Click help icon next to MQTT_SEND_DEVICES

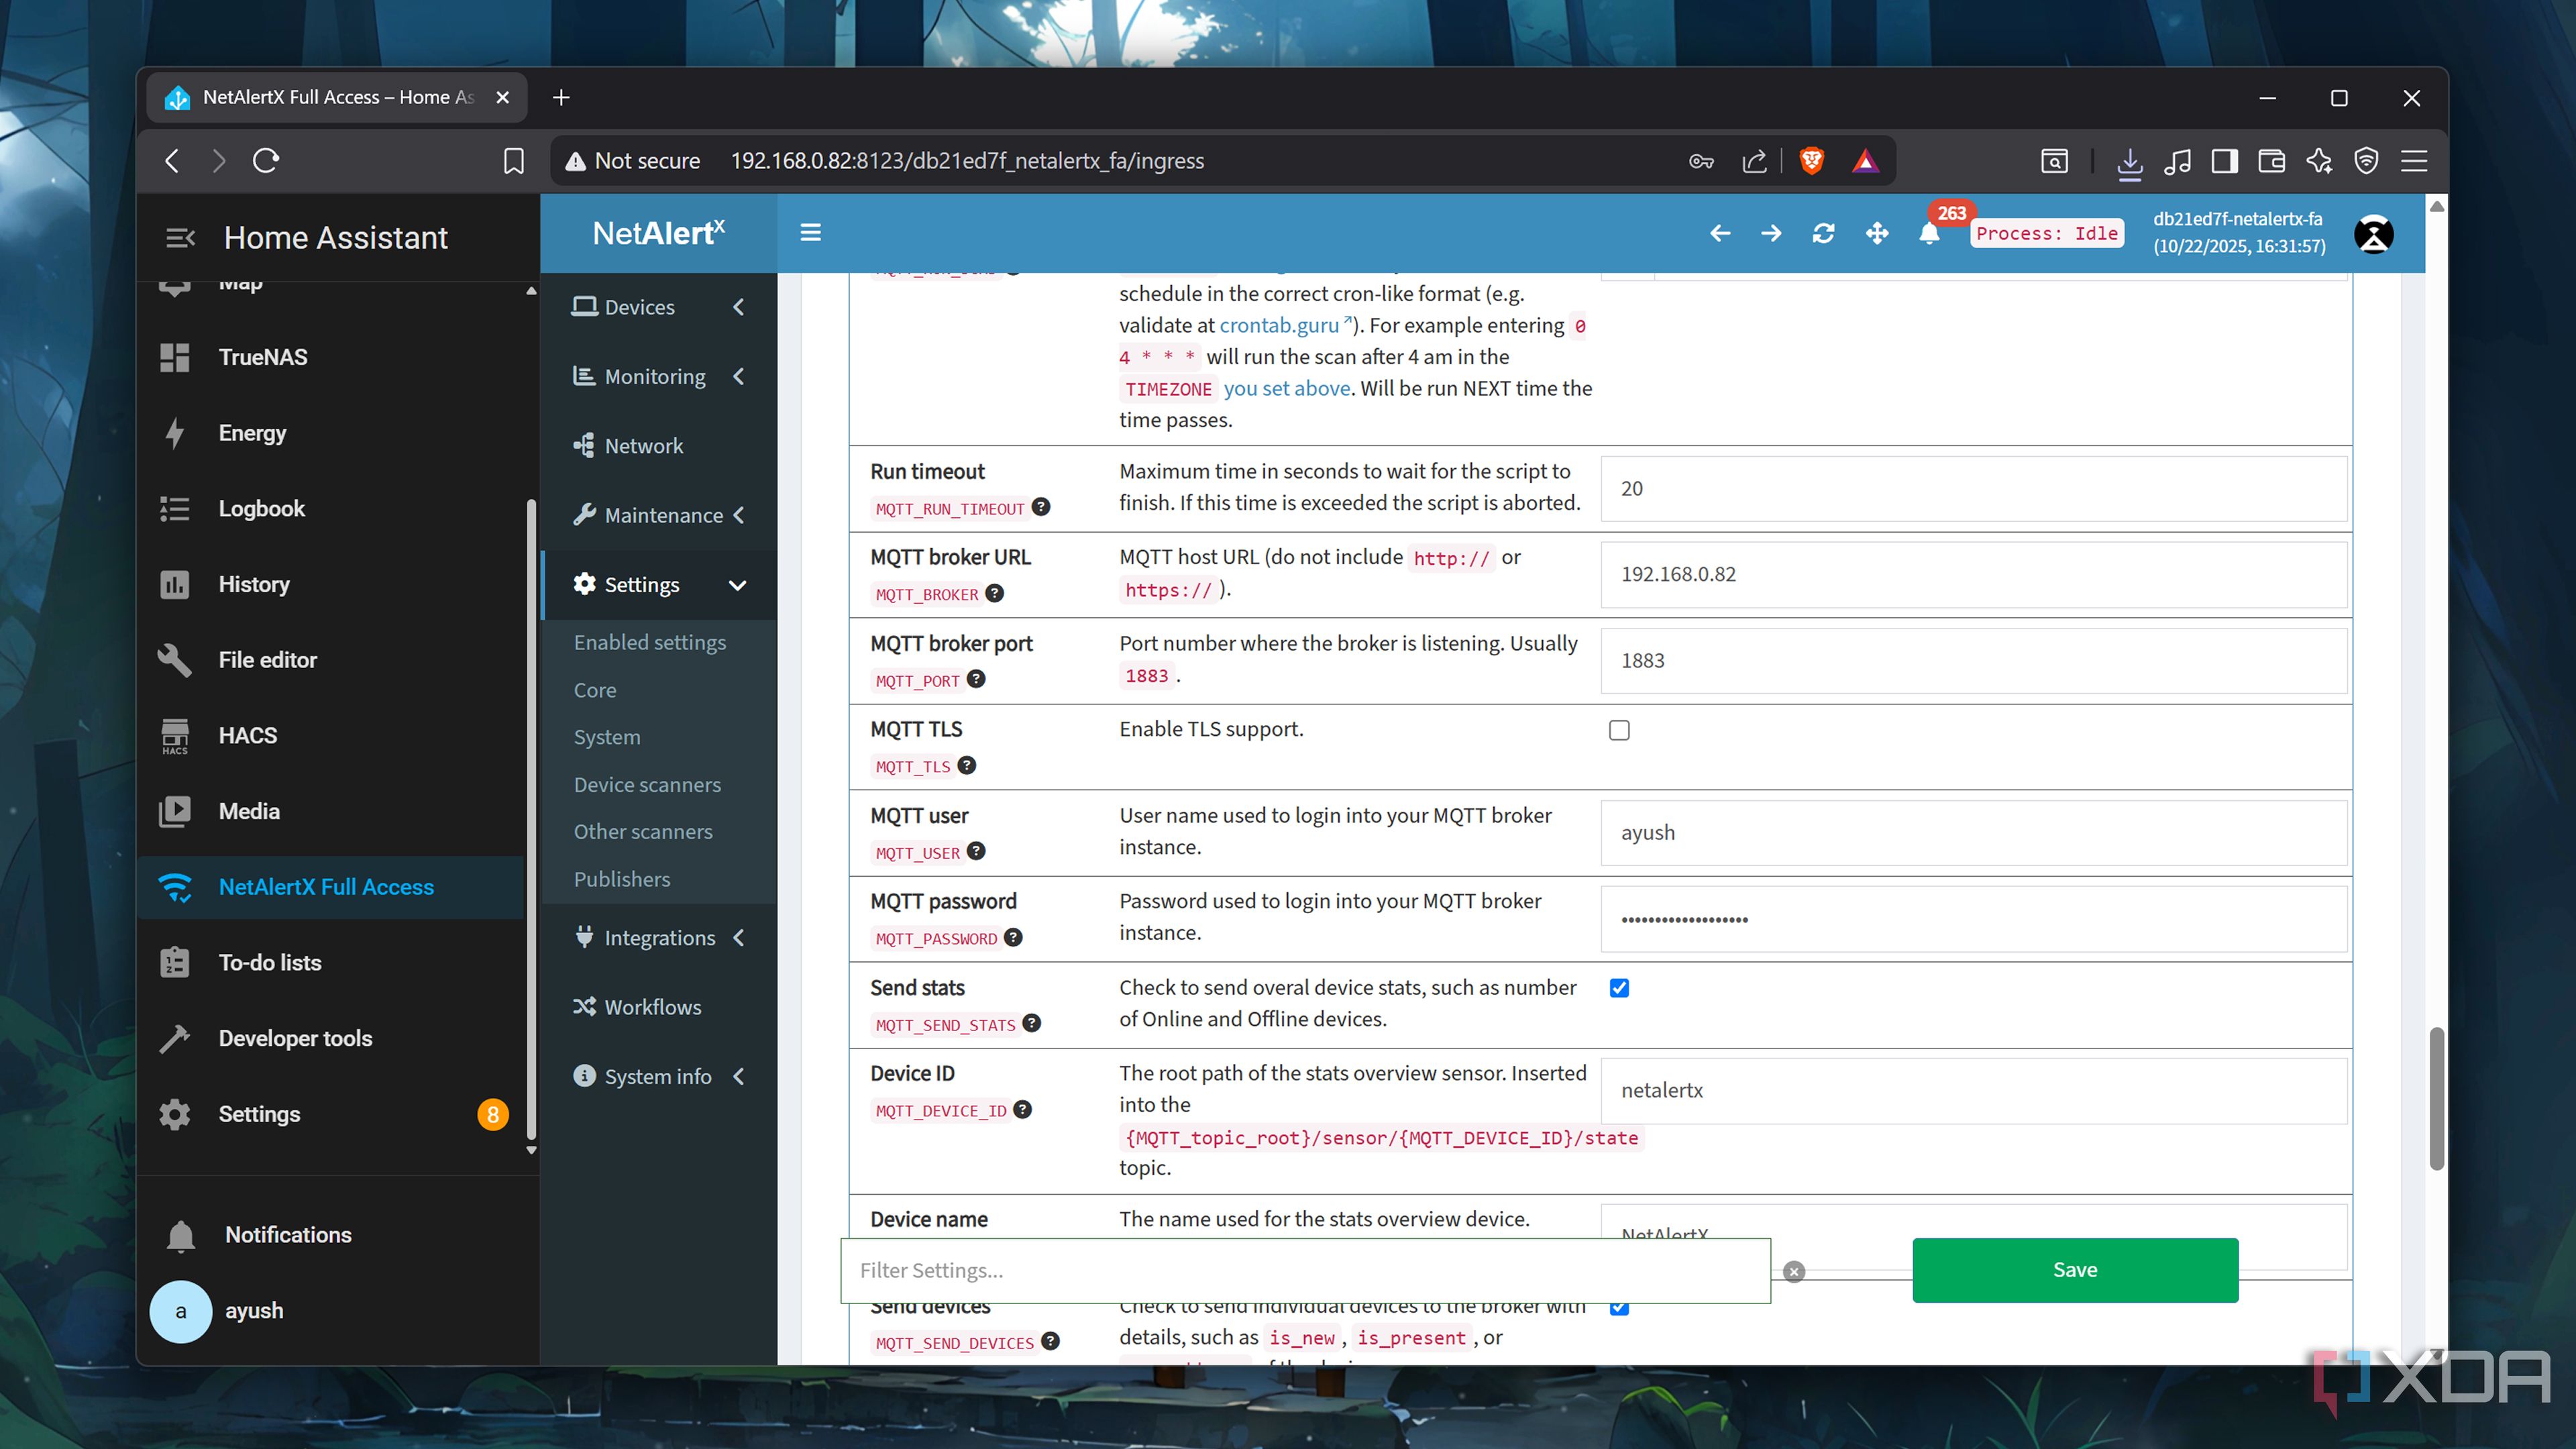1050,1341
